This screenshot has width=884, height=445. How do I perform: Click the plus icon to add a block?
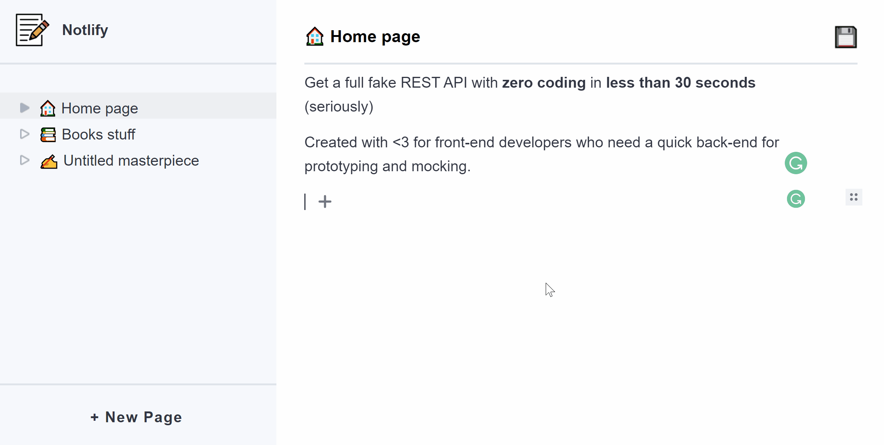[x=325, y=201]
